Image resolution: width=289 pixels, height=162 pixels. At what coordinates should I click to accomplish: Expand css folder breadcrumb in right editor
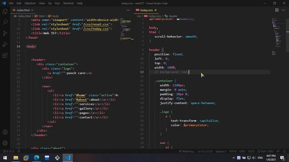139,16
